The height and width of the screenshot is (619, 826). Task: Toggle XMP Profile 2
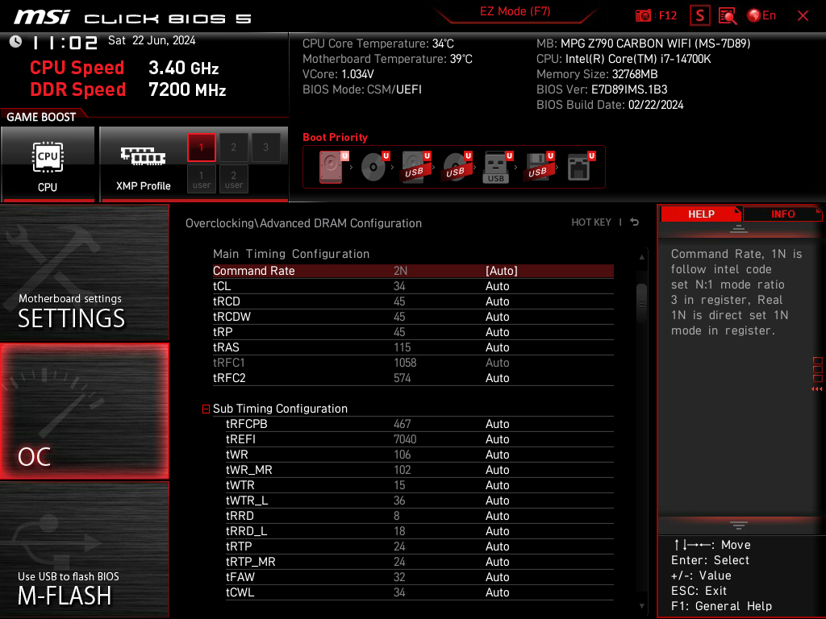(x=234, y=147)
